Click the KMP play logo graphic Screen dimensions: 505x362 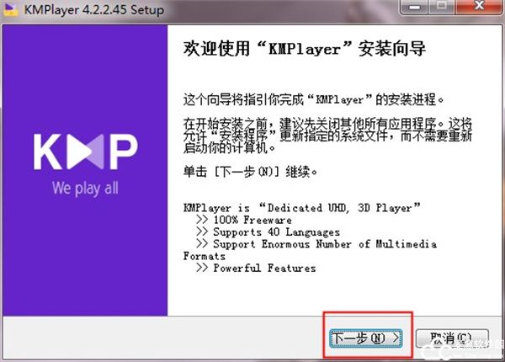click(86, 152)
